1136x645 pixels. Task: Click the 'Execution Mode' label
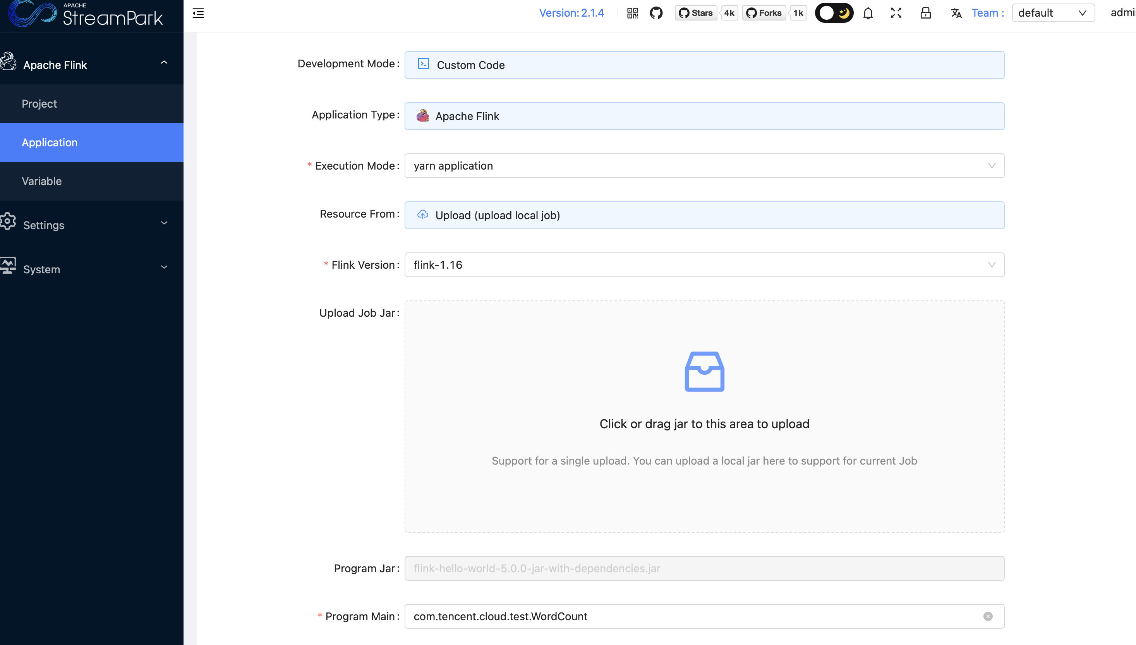[354, 166]
